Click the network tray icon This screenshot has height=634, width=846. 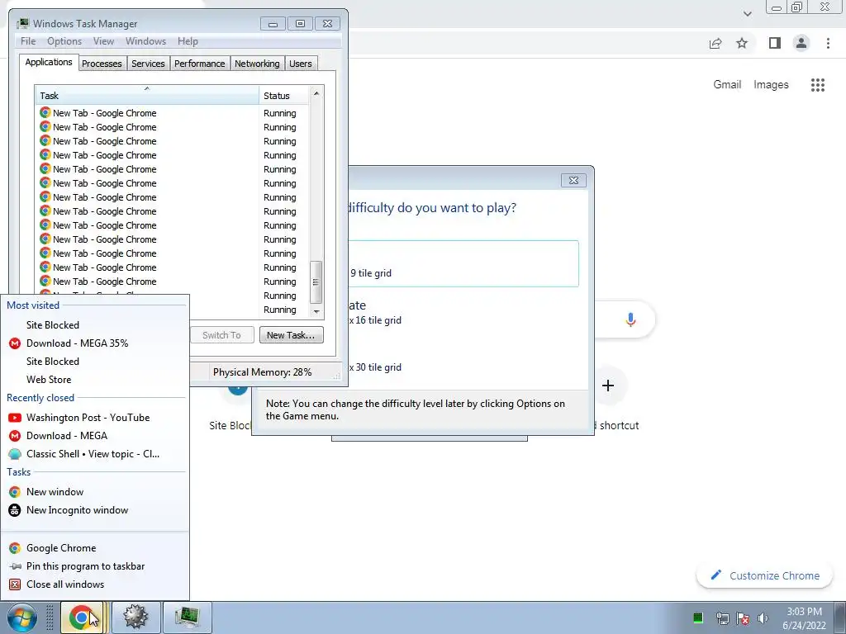722,618
